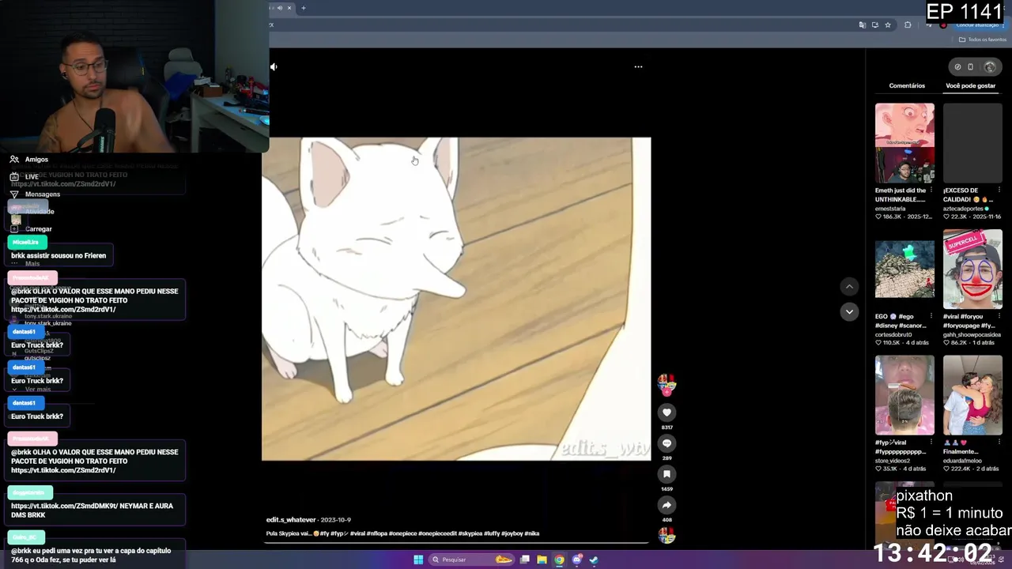Open more options for Finalmente card
Viewport: 1012px width, 569px height.
tap(999, 443)
